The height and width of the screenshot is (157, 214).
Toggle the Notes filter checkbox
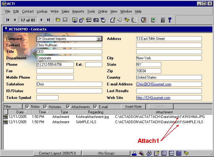click(x=27, y=107)
